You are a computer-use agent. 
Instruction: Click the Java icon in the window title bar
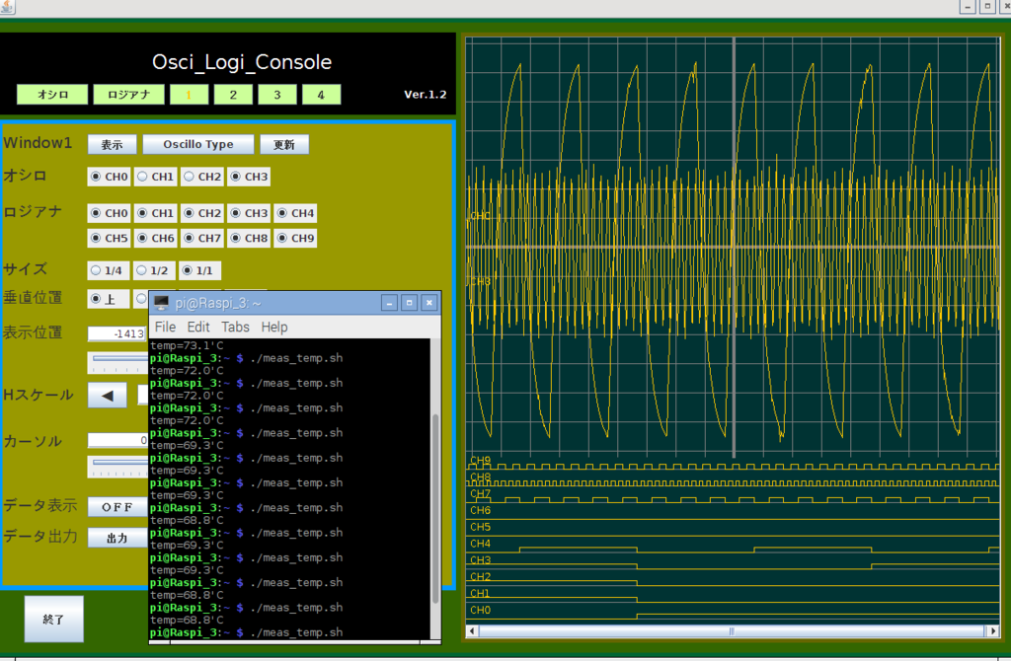tap(8, 7)
